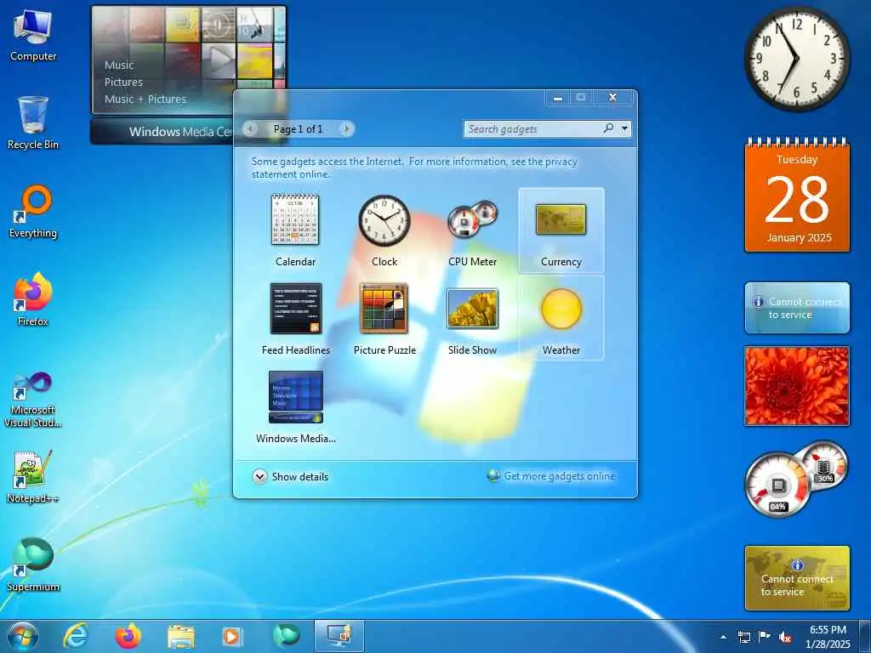871x653 pixels.
Task: Click the search magnifier in gadget gallery
Action: (x=609, y=128)
